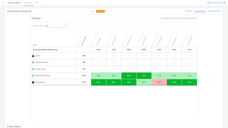The height and width of the screenshot is (128, 228).
Task: Select the Ergebnisse tab
Action: coord(200,11)
